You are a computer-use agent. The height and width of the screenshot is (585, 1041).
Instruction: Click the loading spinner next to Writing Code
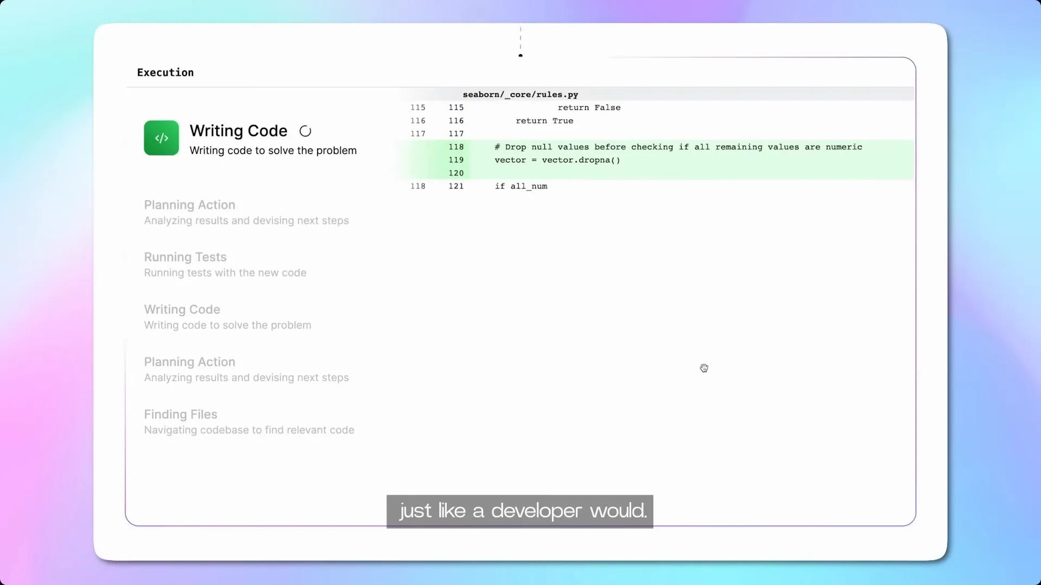[x=305, y=131]
